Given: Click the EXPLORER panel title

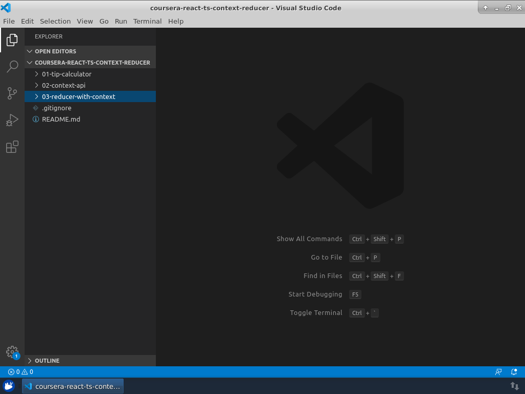Looking at the screenshot, I should (49, 36).
